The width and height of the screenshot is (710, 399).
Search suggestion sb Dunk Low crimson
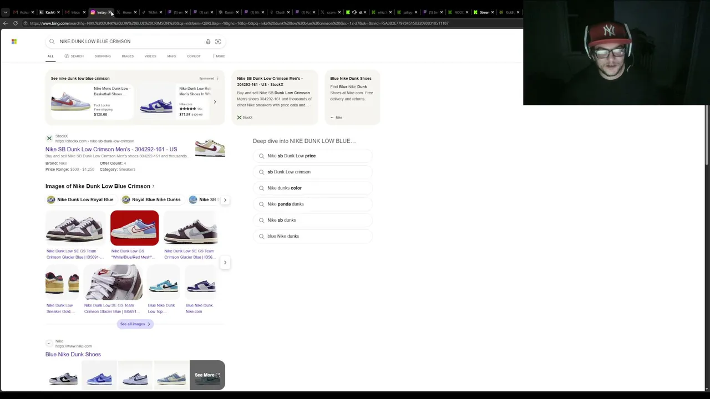tap(312, 172)
